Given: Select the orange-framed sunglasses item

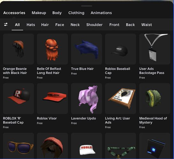Looking at the screenshot, I should [x=19, y=146].
